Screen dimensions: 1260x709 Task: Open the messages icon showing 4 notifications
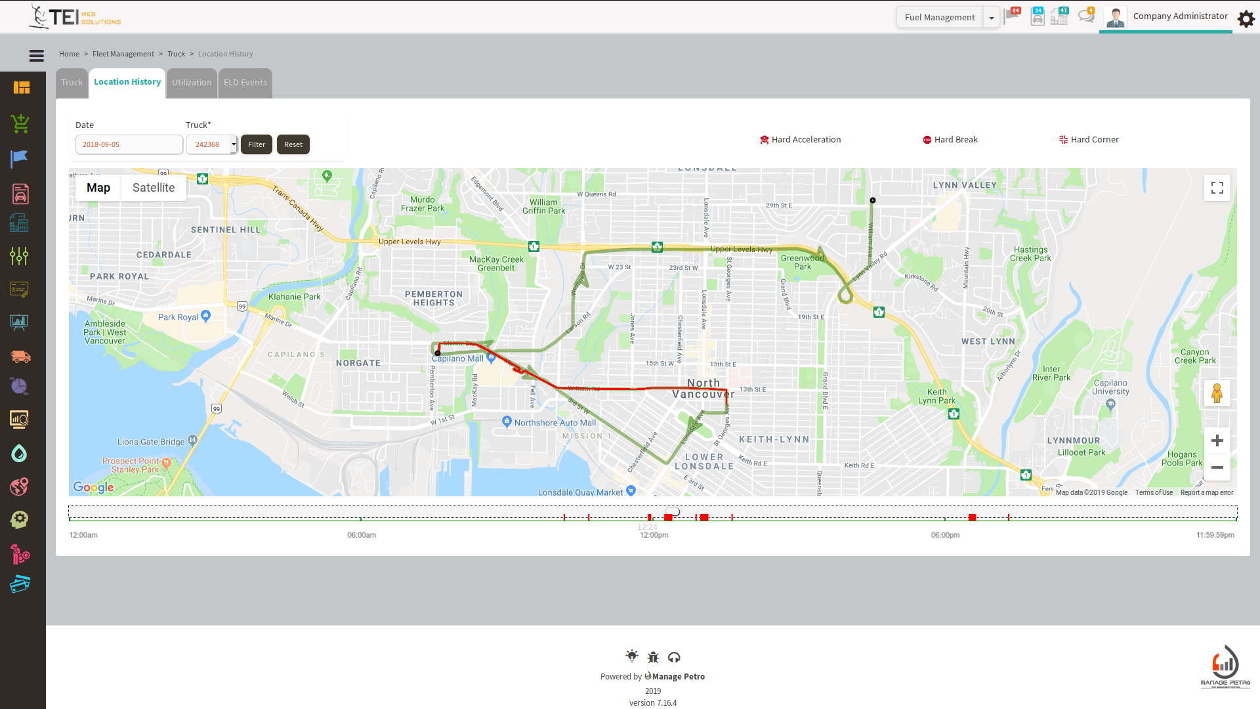tap(1085, 16)
